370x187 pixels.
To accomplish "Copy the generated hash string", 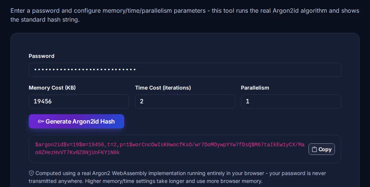I will pyautogui.click(x=322, y=149).
